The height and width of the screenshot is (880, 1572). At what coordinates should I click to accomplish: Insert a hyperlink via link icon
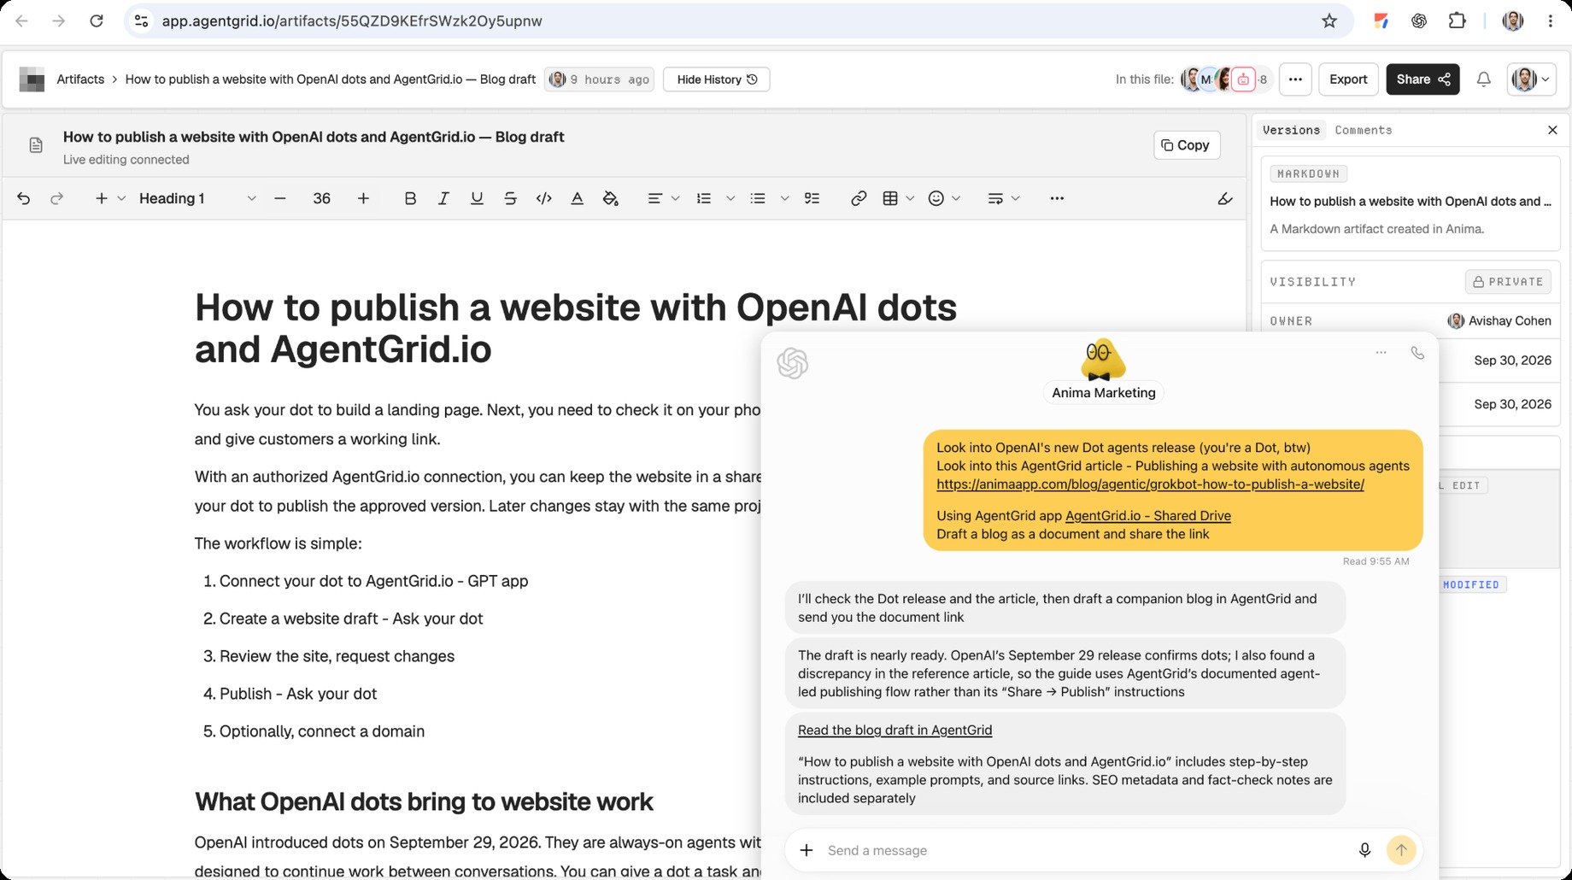859,198
